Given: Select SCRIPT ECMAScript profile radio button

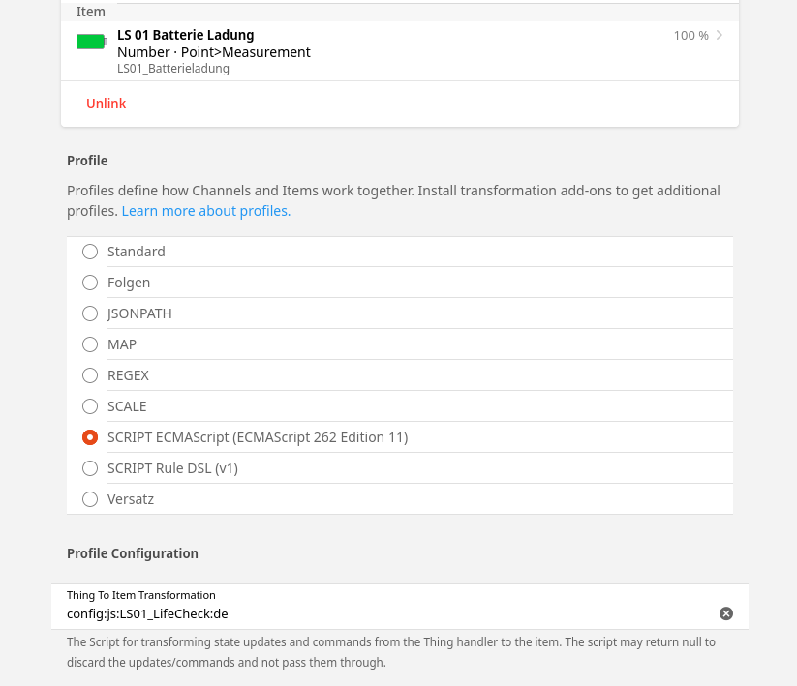Looking at the screenshot, I should point(90,437).
